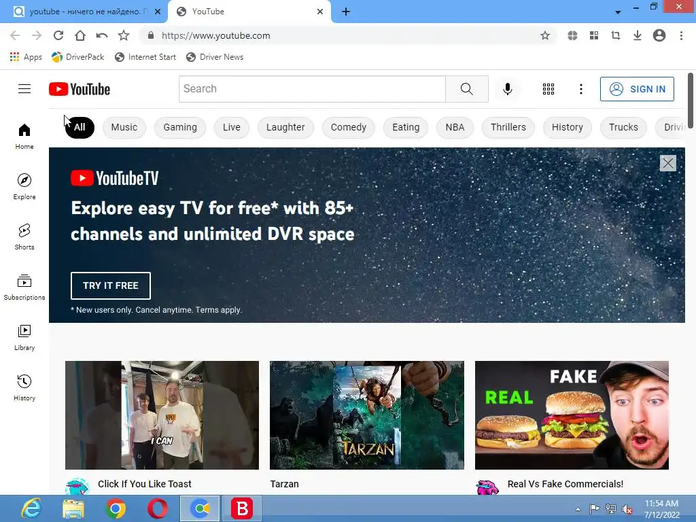Click the address bar URL
This screenshot has height=522, width=696.
click(215, 35)
